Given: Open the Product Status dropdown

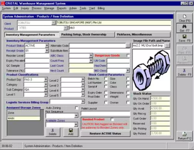Looking at the screenshot, I should pyautogui.click(x=47, y=46).
